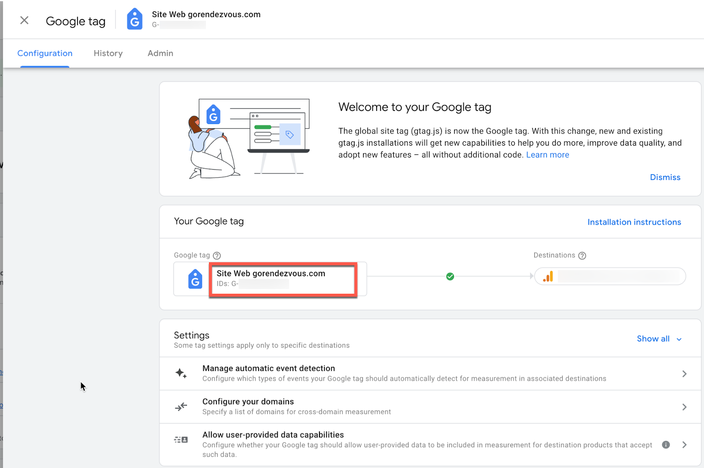
Task: Click the Welcome to your Google tag heading
Action: click(414, 107)
